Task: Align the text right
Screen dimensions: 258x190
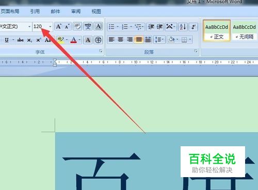Action: (130, 40)
